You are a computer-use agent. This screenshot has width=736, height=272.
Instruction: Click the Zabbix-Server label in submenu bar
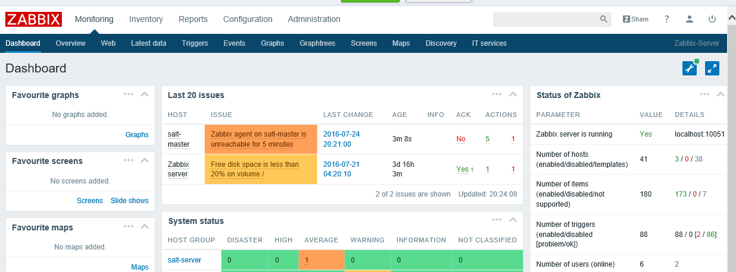[x=697, y=43]
